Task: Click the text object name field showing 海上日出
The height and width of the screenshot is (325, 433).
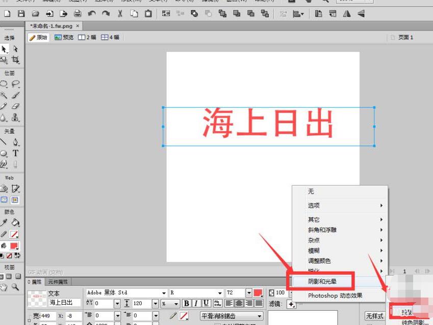Action: [x=61, y=303]
